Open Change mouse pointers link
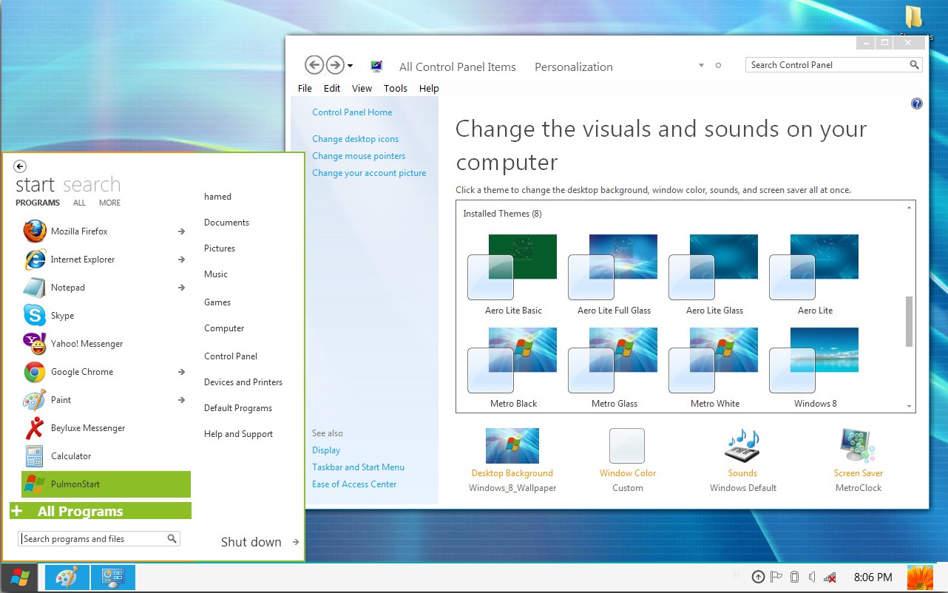This screenshot has width=948, height=593. coord(359,156)
